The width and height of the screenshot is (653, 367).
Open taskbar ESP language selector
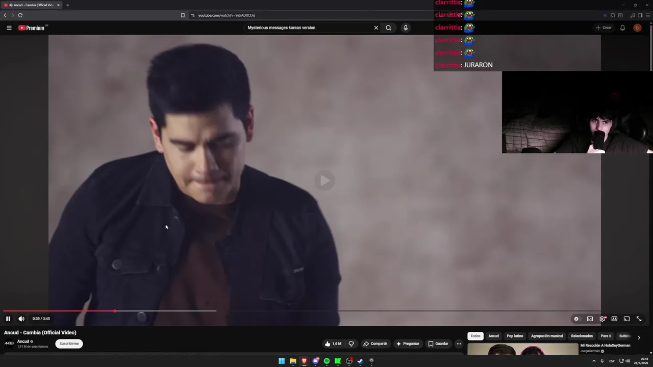(612, 361)
